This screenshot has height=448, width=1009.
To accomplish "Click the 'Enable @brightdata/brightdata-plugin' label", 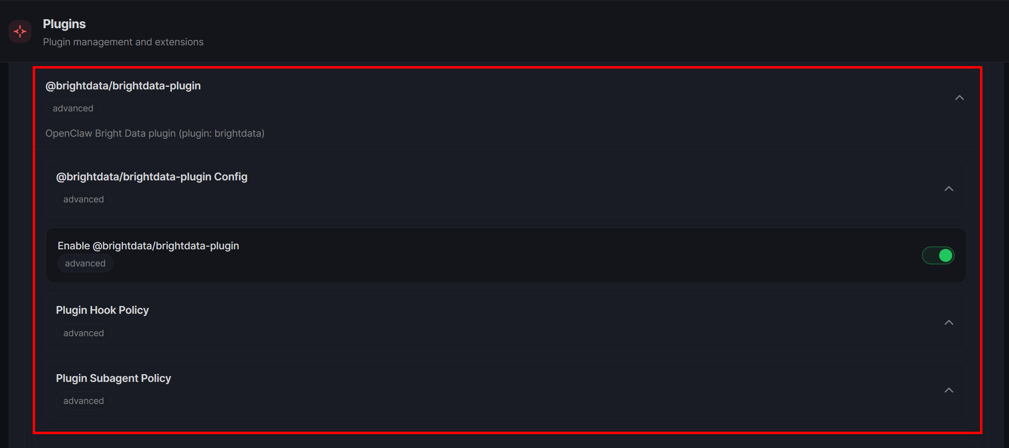I will coord(148,246).
